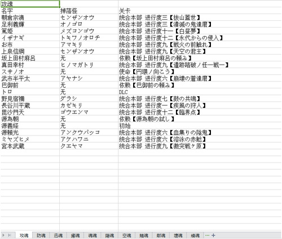Select the 掉落怪 header cell
Image resolution: width=282 pixels, height=239 pixels.
pyautogui.click(x=89, y=11)
